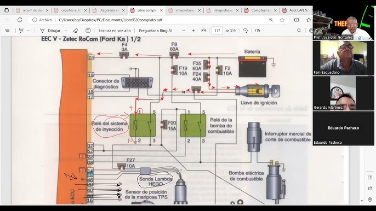Viewport: 376px width, 211px height.
Task: Add this page to favorites with the star icon
Action: tap(282, 20)
